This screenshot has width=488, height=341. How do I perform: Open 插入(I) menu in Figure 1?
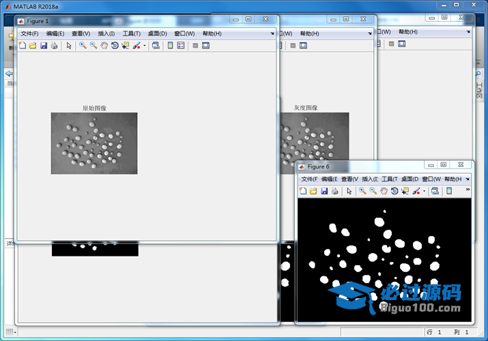(x=106, y=33)
